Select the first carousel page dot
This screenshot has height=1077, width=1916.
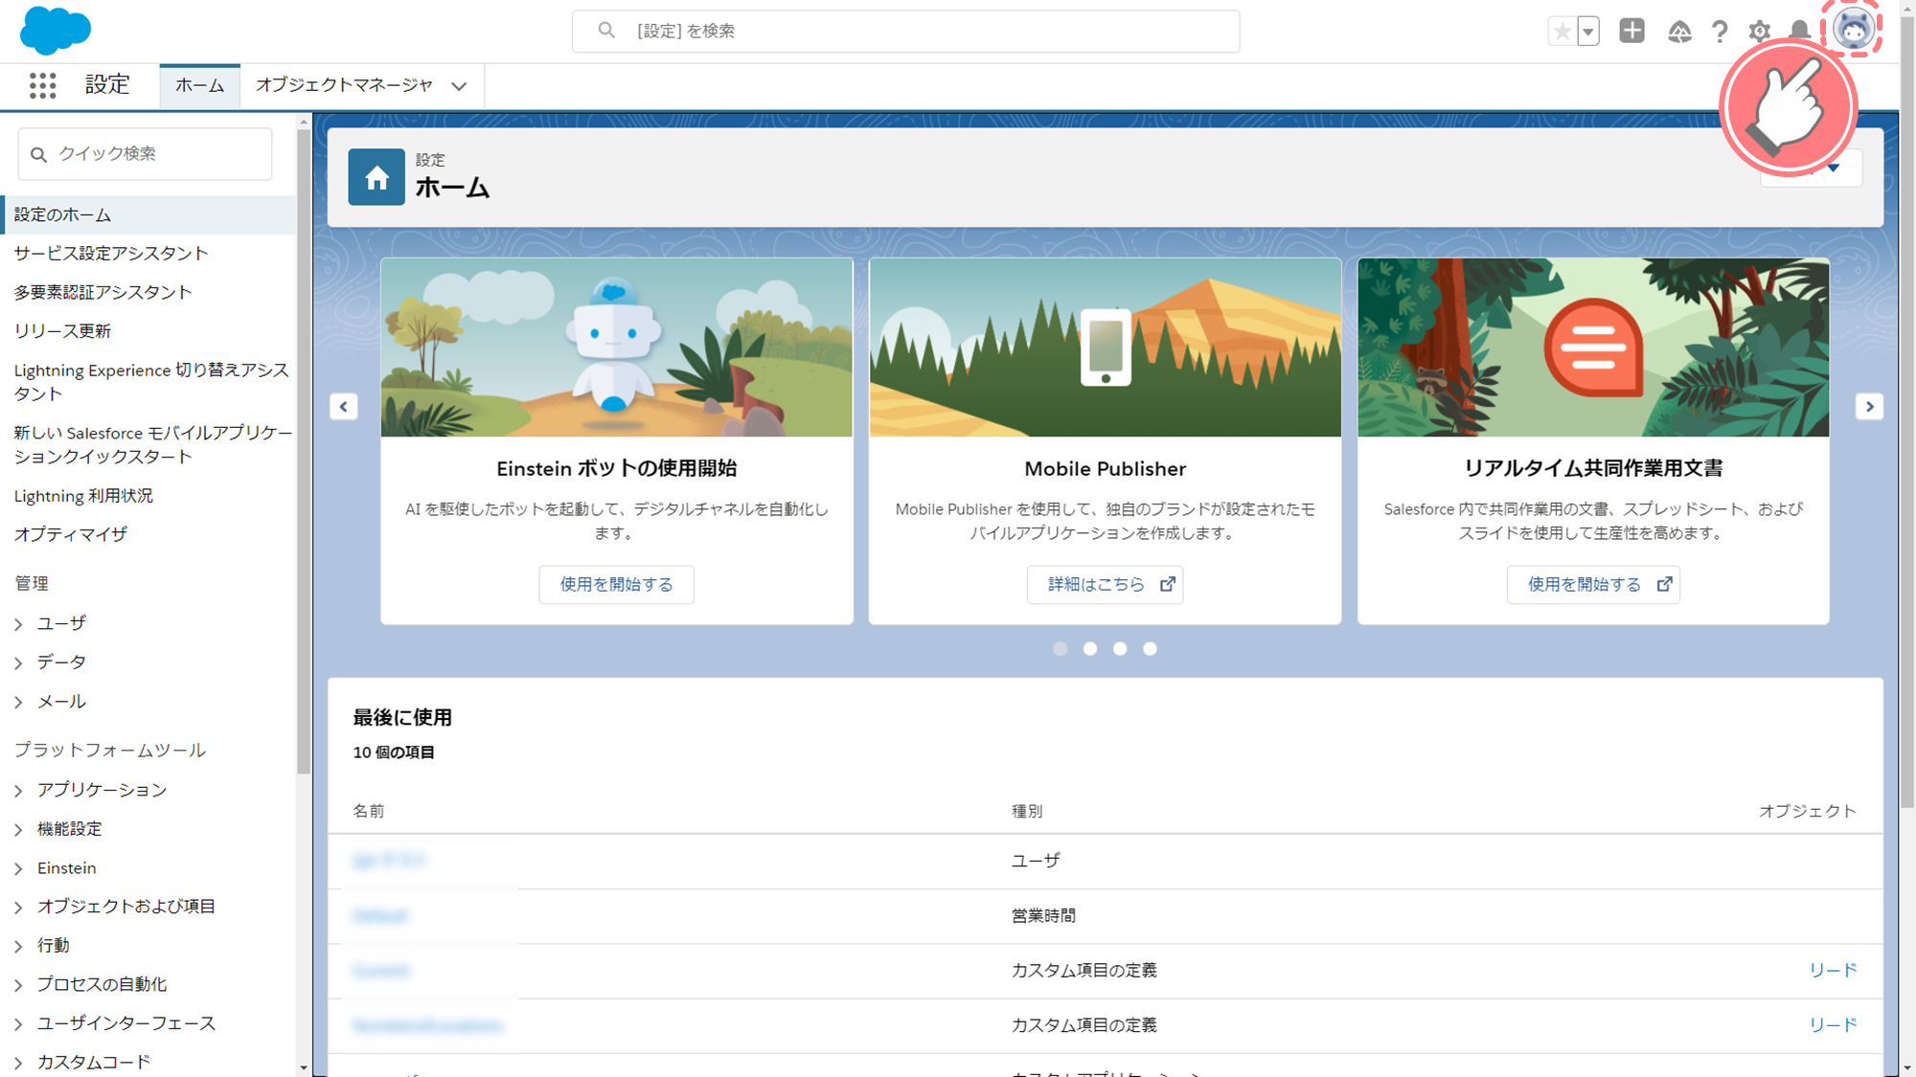click(x=1060, y=649)
